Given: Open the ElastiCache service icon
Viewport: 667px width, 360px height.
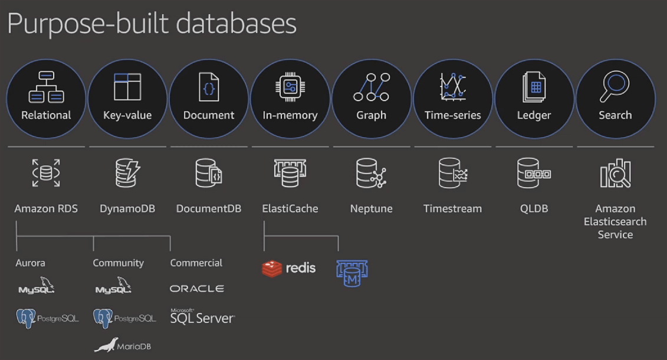Looking at the screenshot, I should tap(290, 172).
